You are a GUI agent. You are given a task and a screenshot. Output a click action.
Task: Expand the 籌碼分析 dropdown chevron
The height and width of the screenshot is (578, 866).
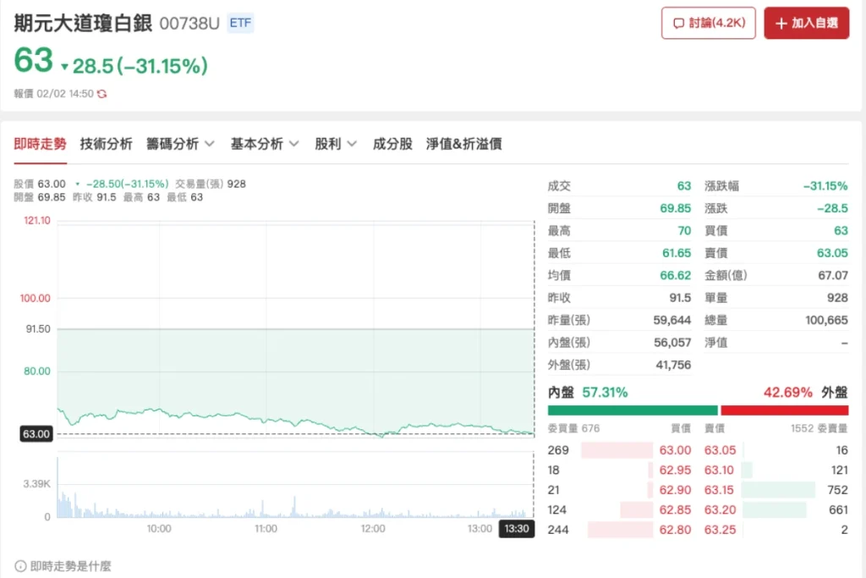(x=210, y=144)
